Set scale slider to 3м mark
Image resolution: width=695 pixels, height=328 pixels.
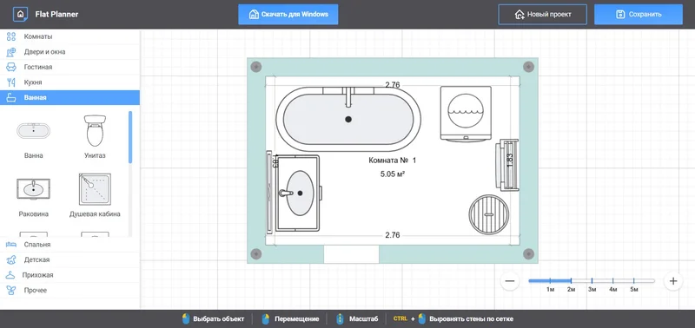tap(592, 281)
